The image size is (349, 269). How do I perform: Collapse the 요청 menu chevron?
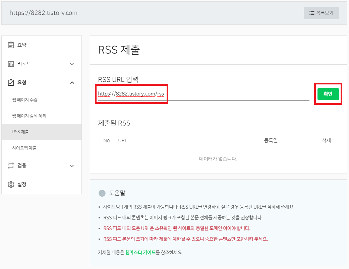(x=72, y=83)
